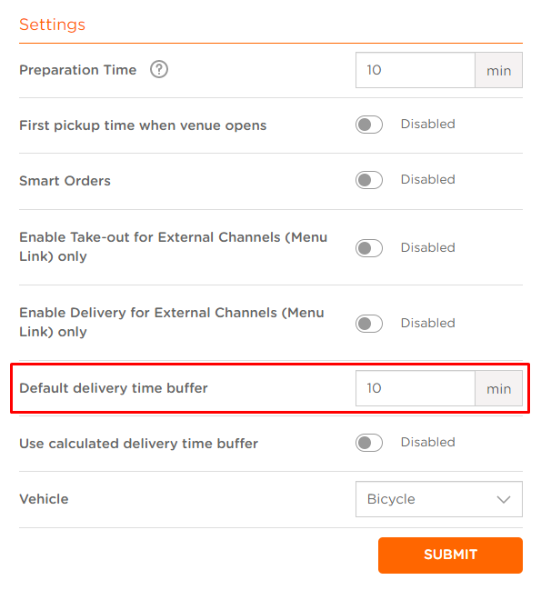Click the Preparation Time label text

click(78, 70)
